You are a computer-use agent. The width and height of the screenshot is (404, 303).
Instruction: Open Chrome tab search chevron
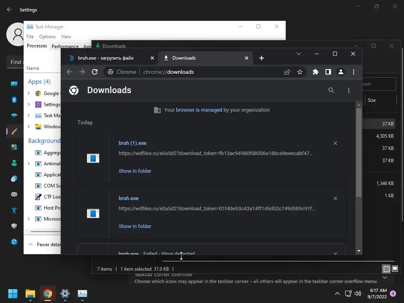pyautogui.click(x=299, y=54)
